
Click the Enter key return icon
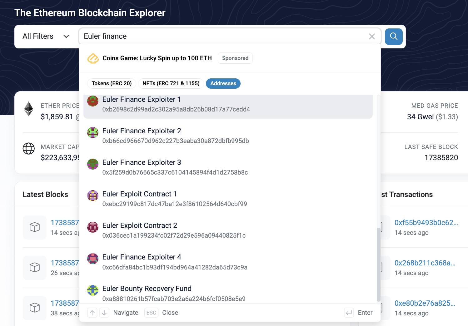click(x=349, y=313)
